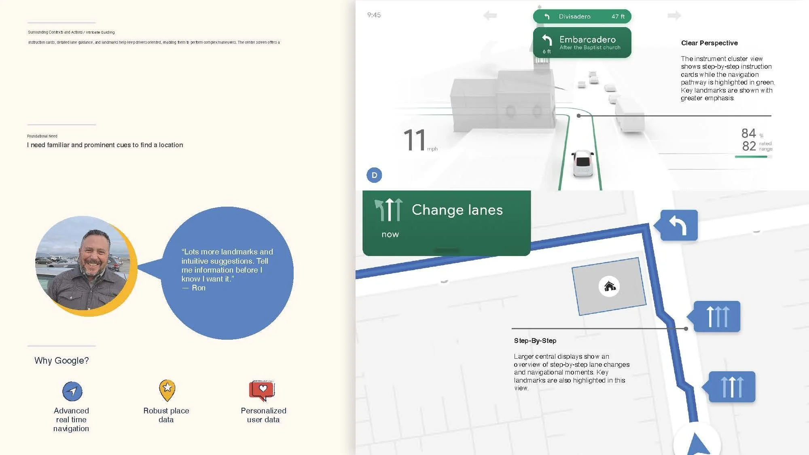Image resolution: width=809 pixels, height=455 pixels.
Task: Tap the Change lanes now banner
Action: [x=446, y=222]
